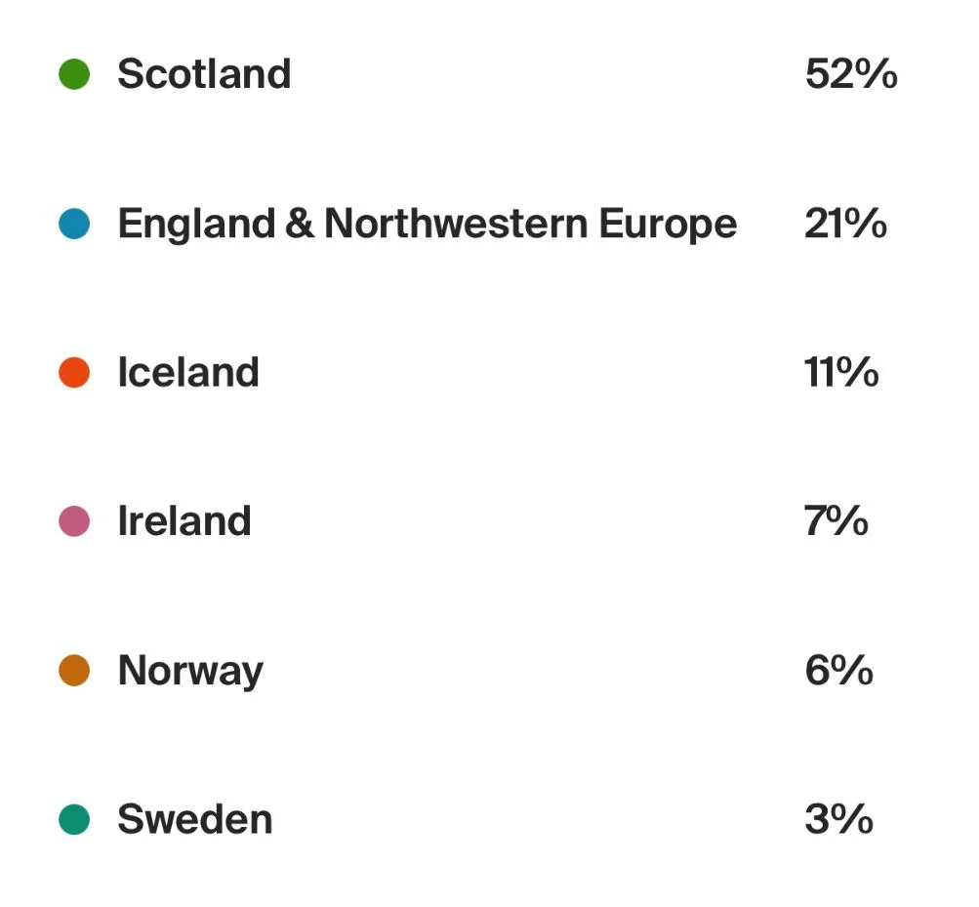This screenshot has height=907, width=979.
Task: Click the 11% Iceland percentage
Action: (x=841, y=372)
